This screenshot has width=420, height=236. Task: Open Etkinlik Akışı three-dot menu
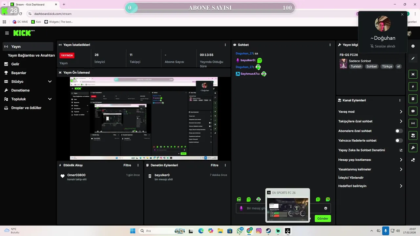pyautogui.click(x=138, y=165)
